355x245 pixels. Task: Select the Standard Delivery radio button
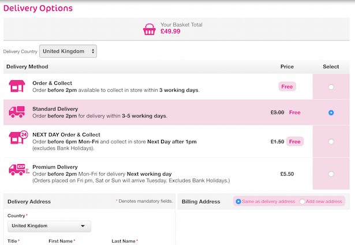click(331, 113)
